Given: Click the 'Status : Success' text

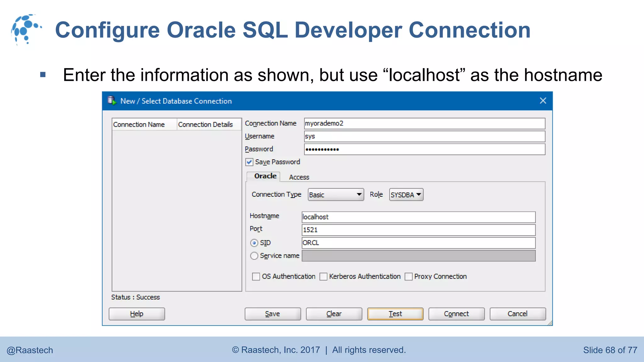Looking at the screenshot, I should [136, 297].
